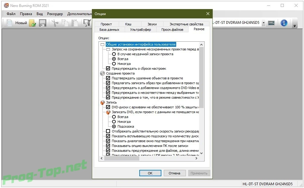The width and height of the screenshot is (304, 188).
Task: Toggle Показать всплывающую подсказку по количеству дисков
Action: click(108, 136)
